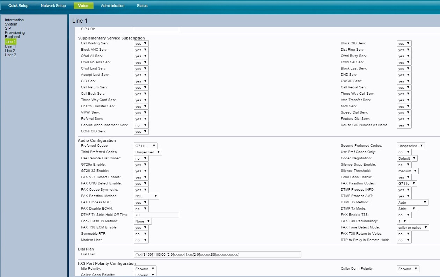Viewport: 440px width, 277px height.
Task: Click the Dial Plan text field
Action: 217,254
